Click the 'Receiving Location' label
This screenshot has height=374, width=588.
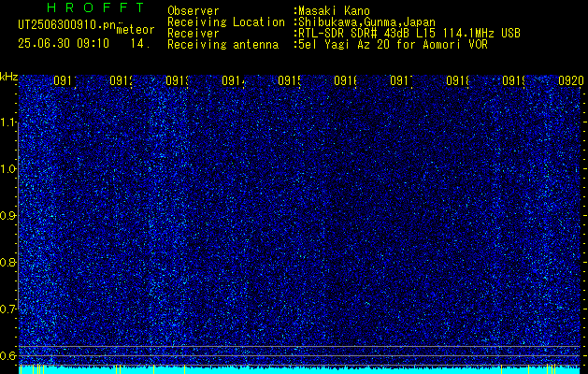coord(226,22)
